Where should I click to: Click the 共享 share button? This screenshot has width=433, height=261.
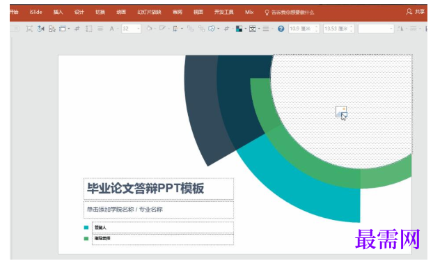pos(416,12)
